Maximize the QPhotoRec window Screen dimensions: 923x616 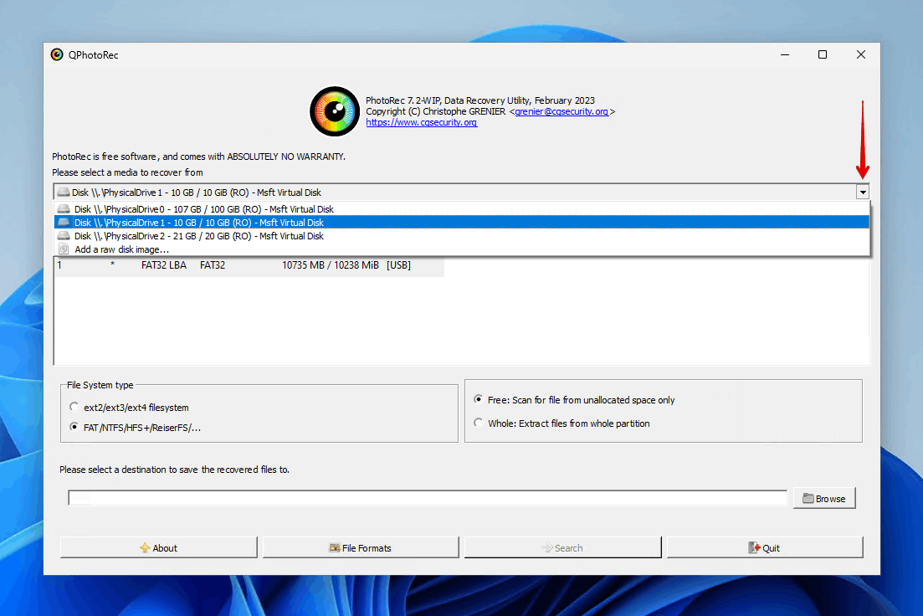point(823,54)
